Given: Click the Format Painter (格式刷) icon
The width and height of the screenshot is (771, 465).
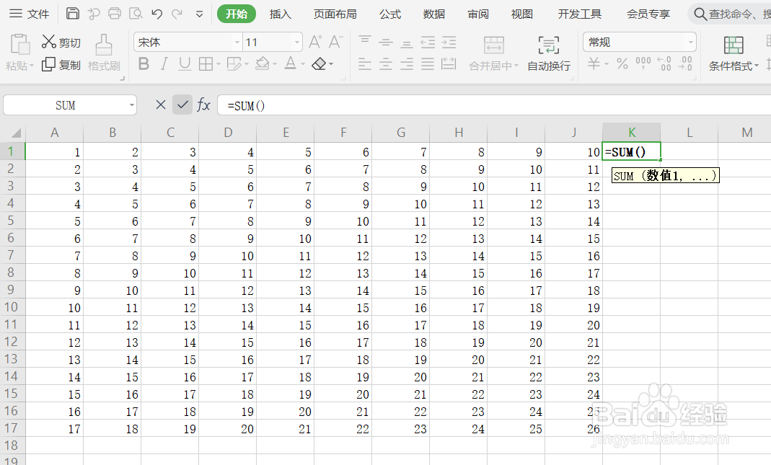Looking at the screenshot, I should 103,54.
